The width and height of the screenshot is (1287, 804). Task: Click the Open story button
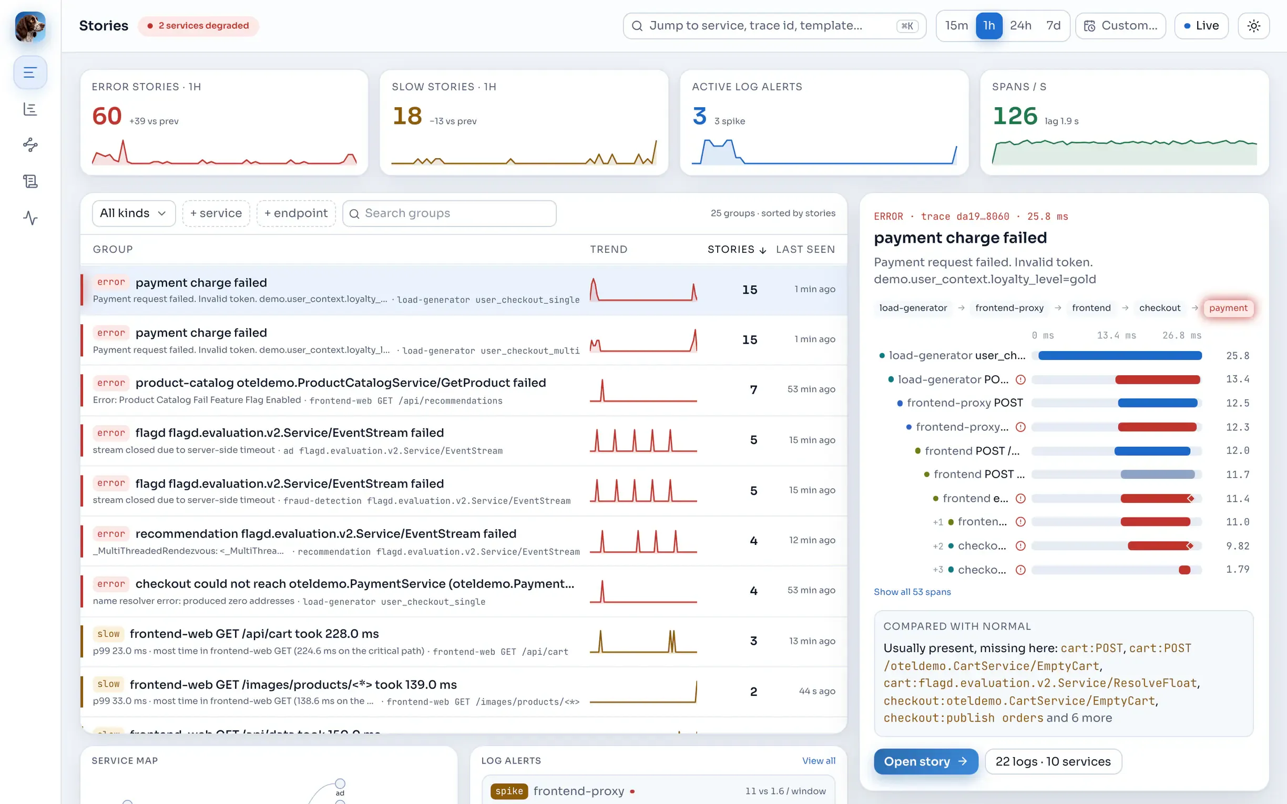[926, 761]
